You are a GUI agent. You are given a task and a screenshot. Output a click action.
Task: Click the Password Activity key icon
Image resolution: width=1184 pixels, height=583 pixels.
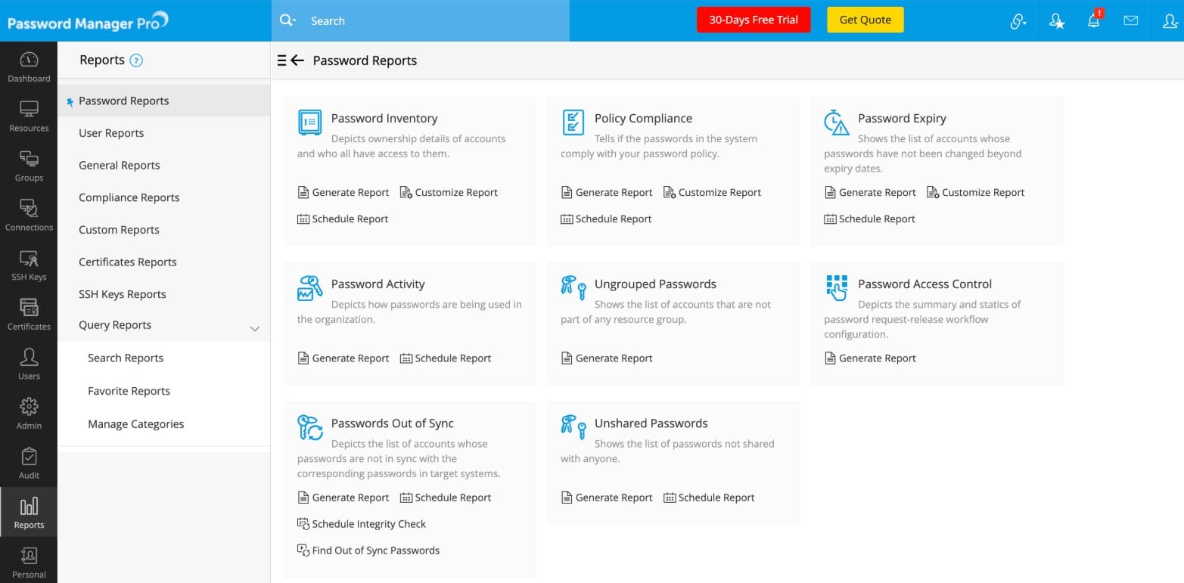coord(310,288)
